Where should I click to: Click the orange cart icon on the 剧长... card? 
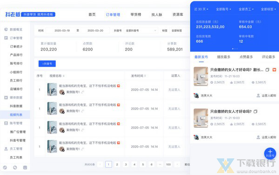[274, 70]
